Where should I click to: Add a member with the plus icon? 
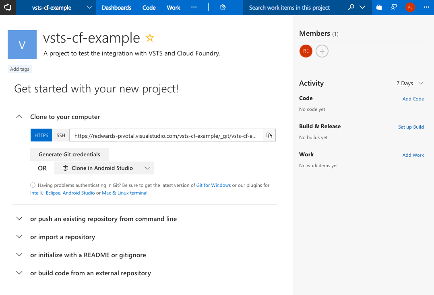[x=322, y=51]
